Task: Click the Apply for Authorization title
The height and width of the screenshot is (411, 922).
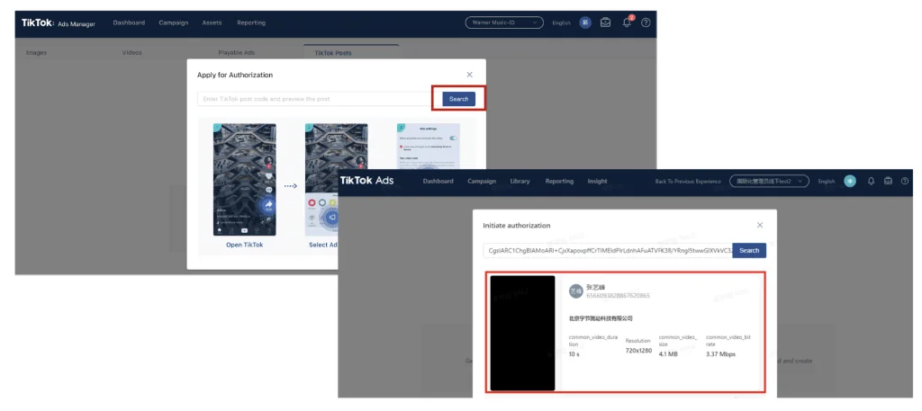Action: [235, 75]
